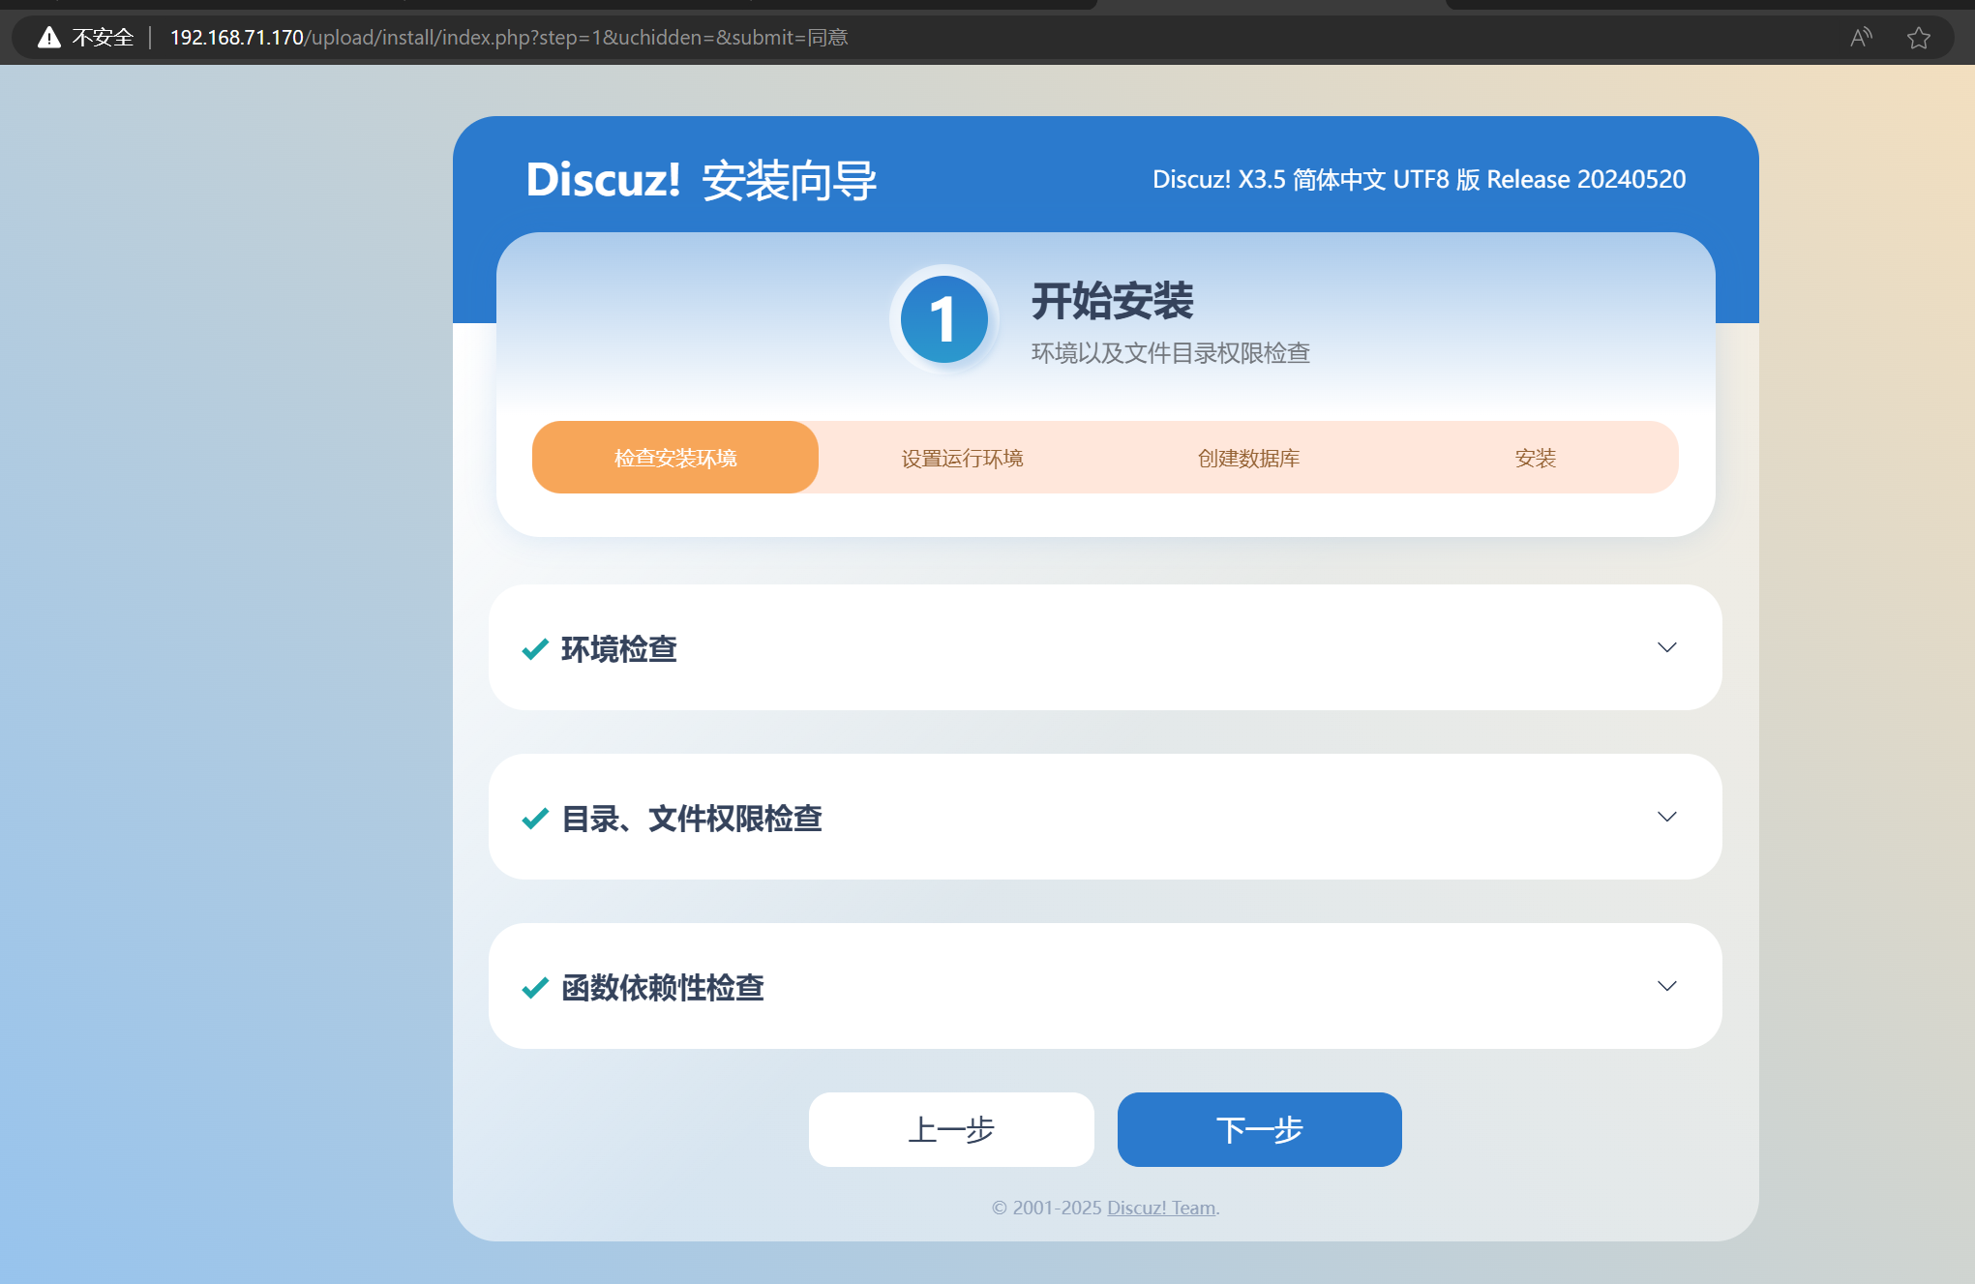Click the Discuz! X3.5 Release 20240520 version text
The width and height of the screenshot is (1975, 1284).
point(1419,179)
